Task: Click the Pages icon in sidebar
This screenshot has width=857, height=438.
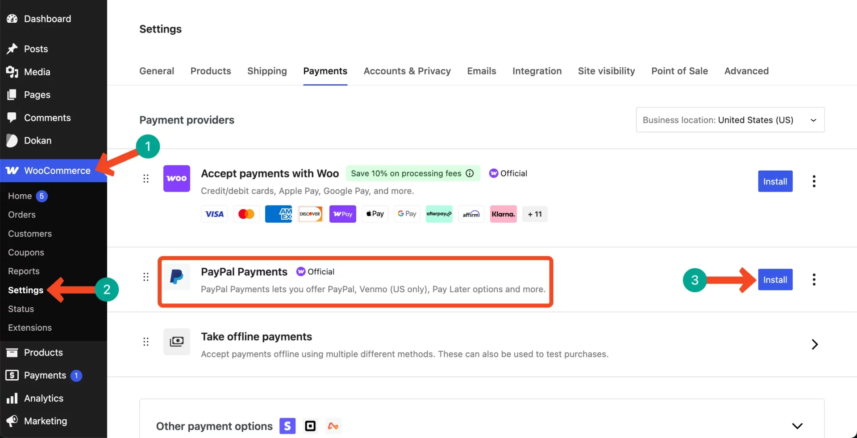Action: (12, 94)
